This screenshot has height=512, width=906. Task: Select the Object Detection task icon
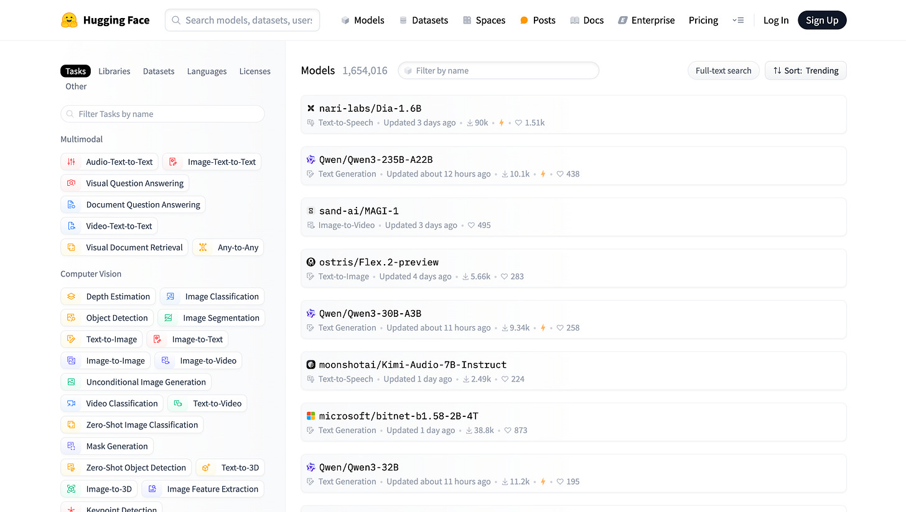[x=71, y=318]
